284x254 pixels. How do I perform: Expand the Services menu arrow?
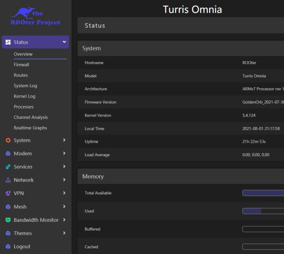(x=64, y=166)
